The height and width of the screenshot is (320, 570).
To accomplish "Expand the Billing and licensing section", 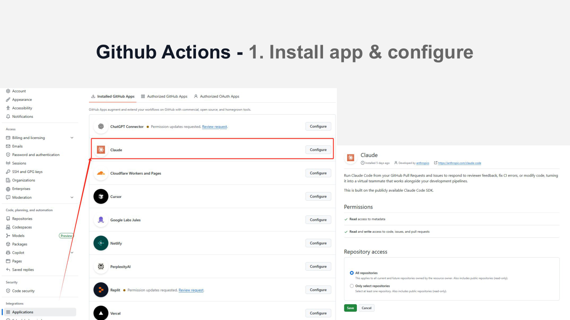I will [72, 138].
